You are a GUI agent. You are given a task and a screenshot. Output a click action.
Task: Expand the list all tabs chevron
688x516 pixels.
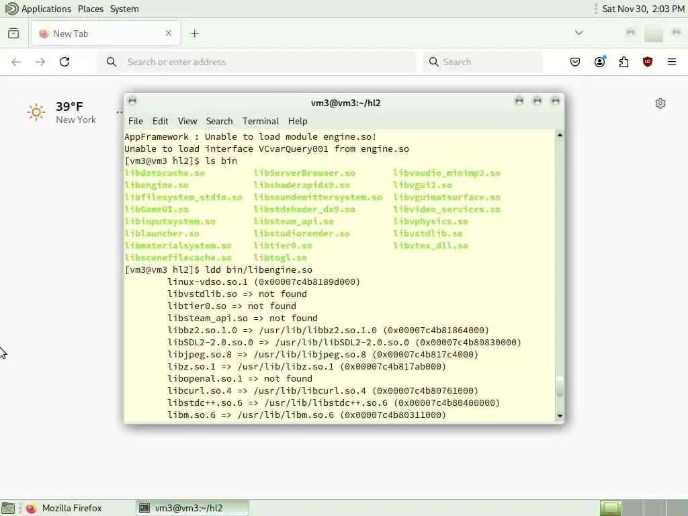point(578,33)
